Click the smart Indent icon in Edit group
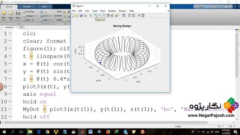 [x=64, y=20]
